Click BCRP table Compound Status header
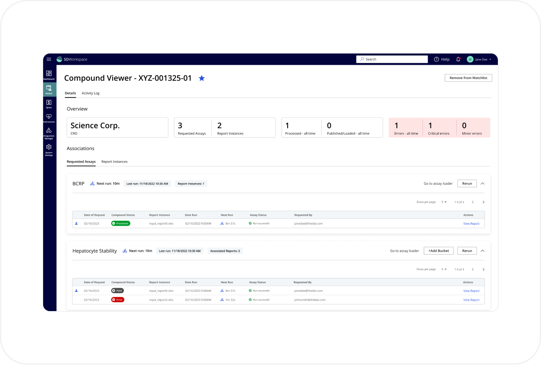Screen dimensions: 541x365 click(x=123, y=215)
